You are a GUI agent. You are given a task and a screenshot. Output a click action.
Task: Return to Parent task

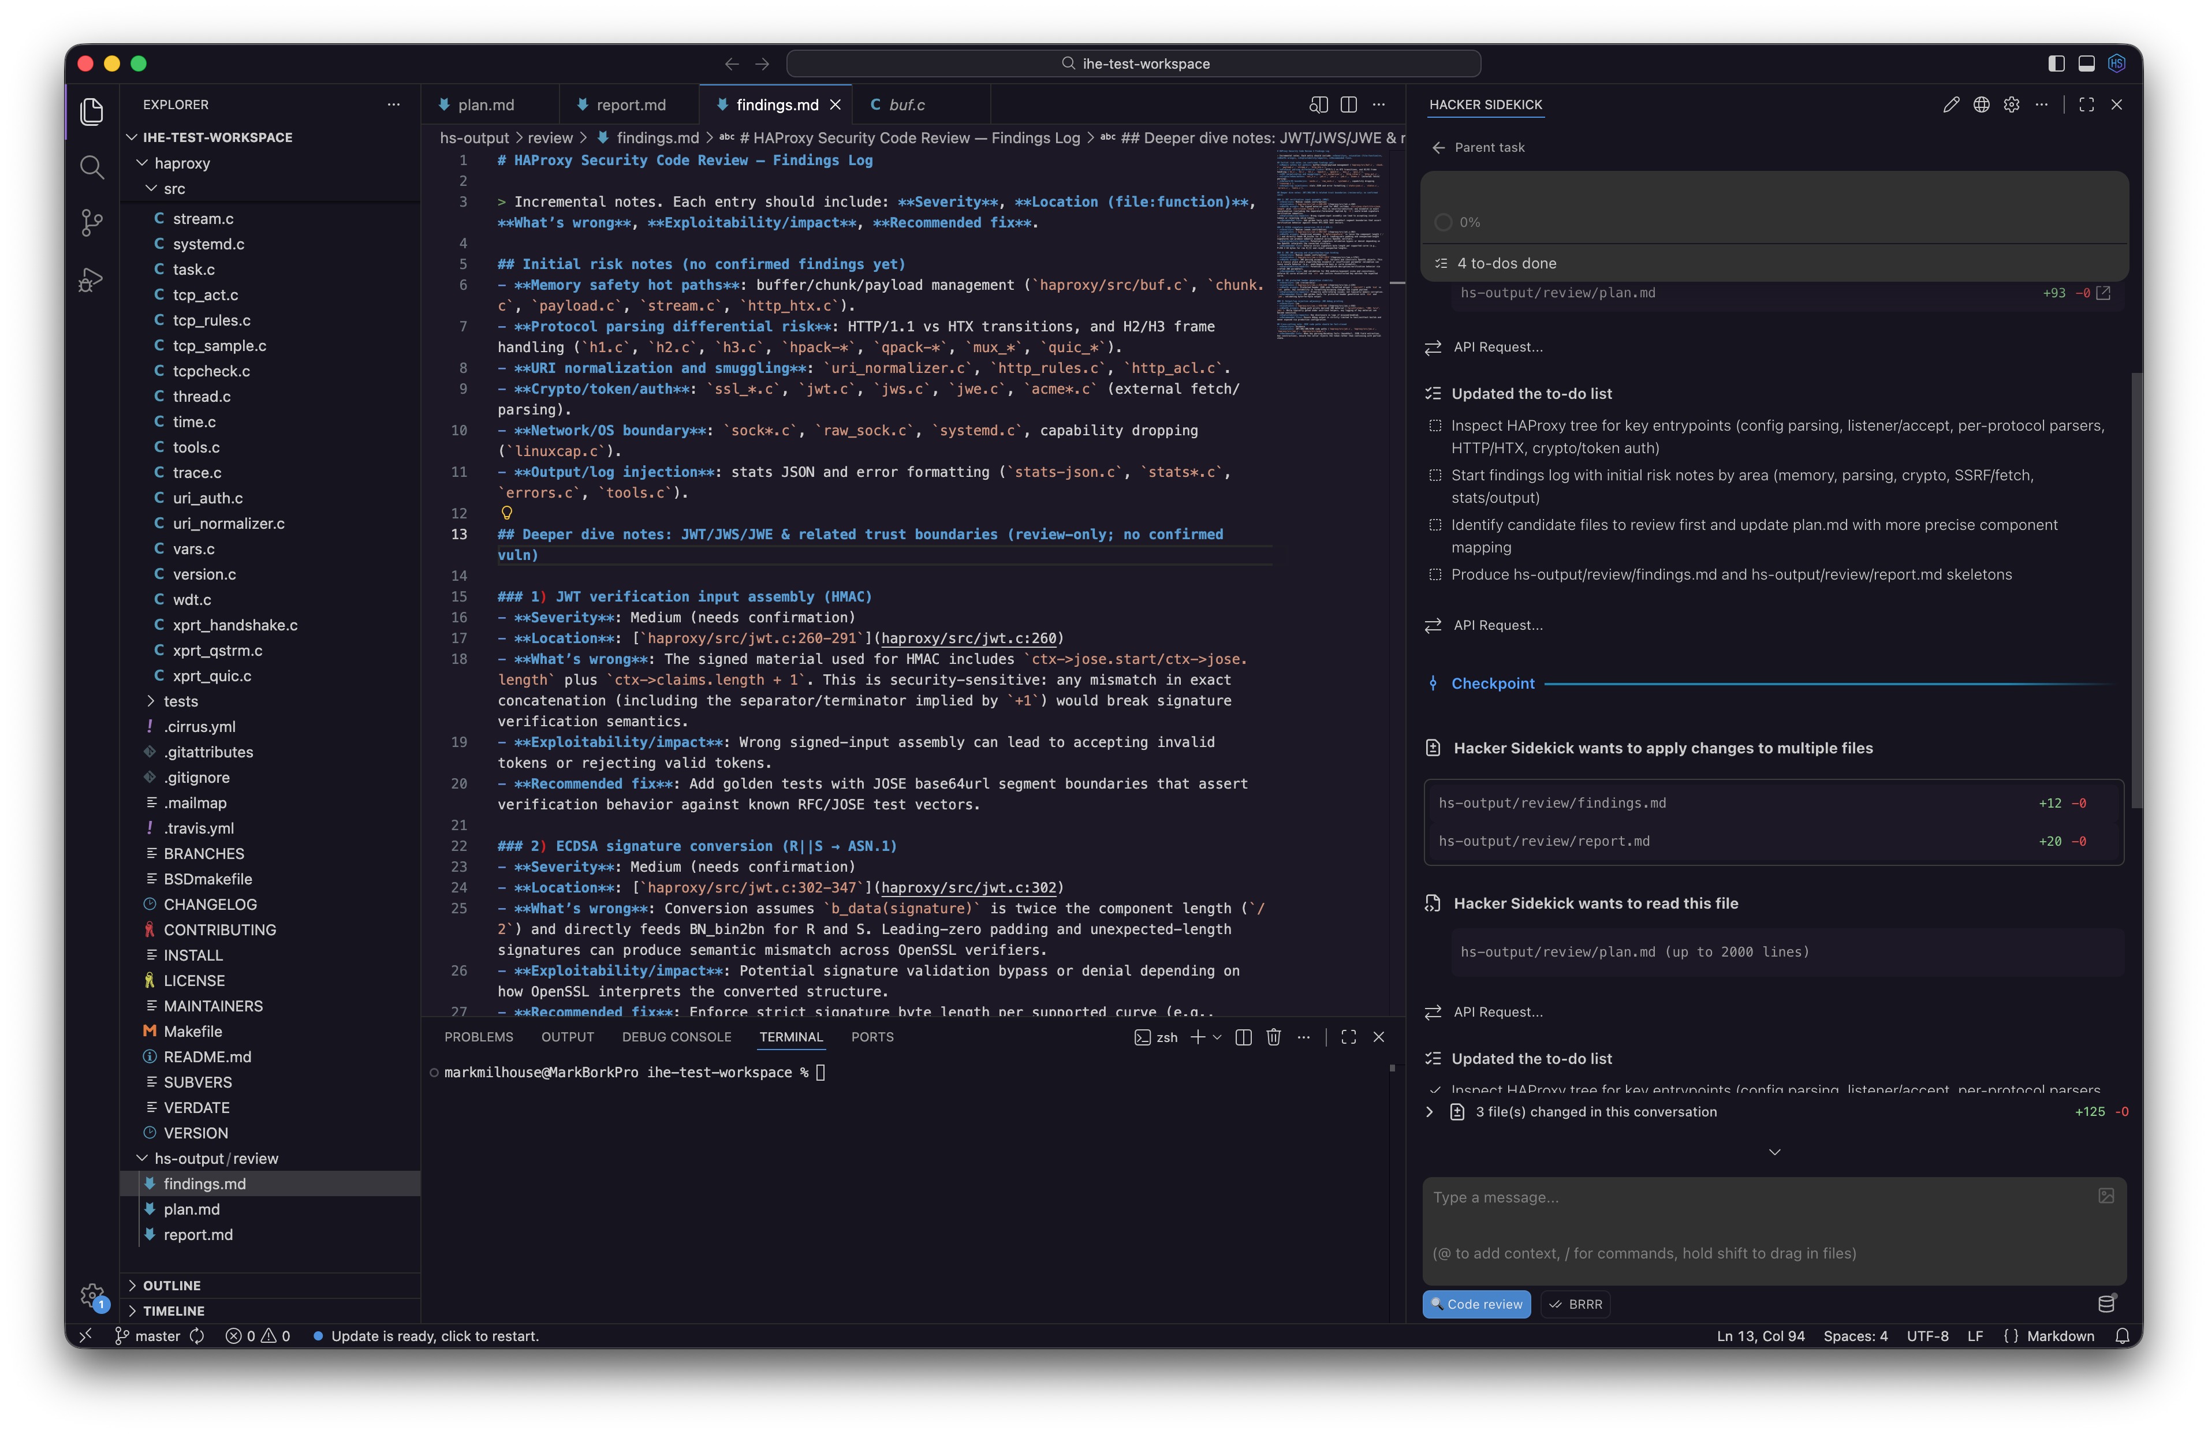point(1479,147)
